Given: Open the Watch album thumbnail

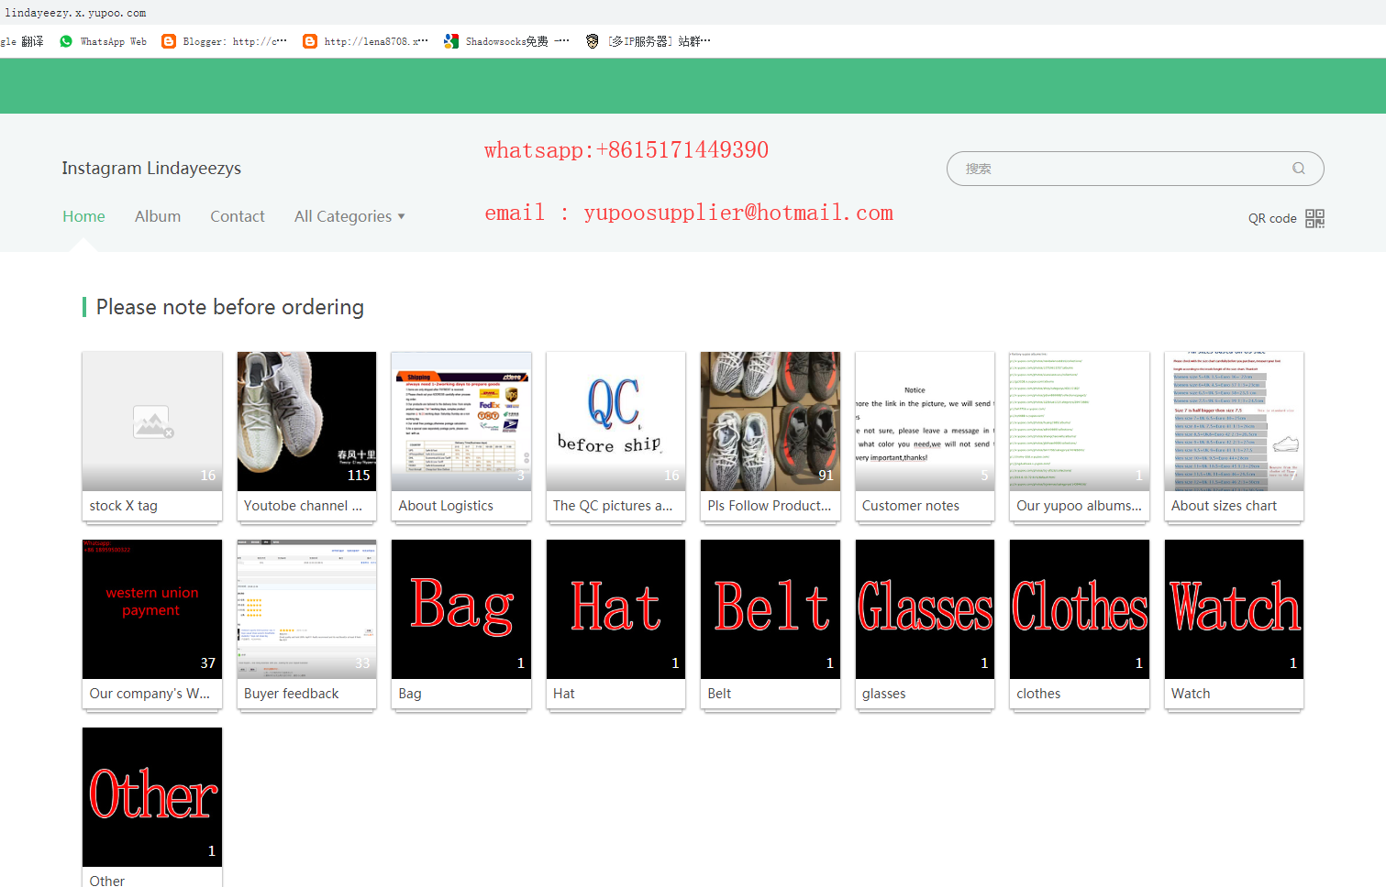Looking at the screenshot, I should (1234, 609).
